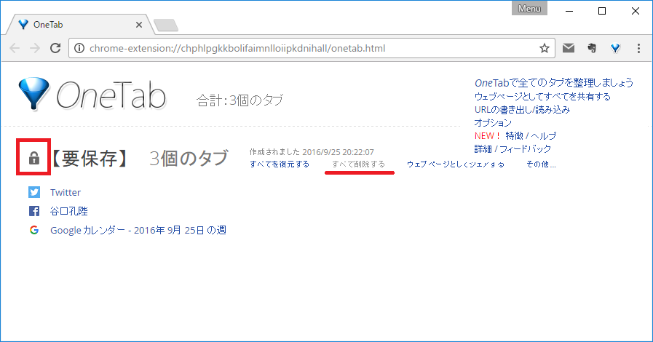
Task: Click the OneTab extension icon in toolbar
Action: [x=615, y=49]
